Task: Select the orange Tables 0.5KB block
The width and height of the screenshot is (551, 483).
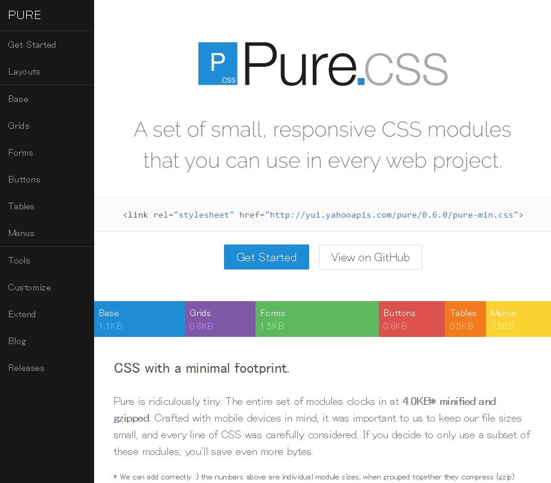Action: pos(465,319)
